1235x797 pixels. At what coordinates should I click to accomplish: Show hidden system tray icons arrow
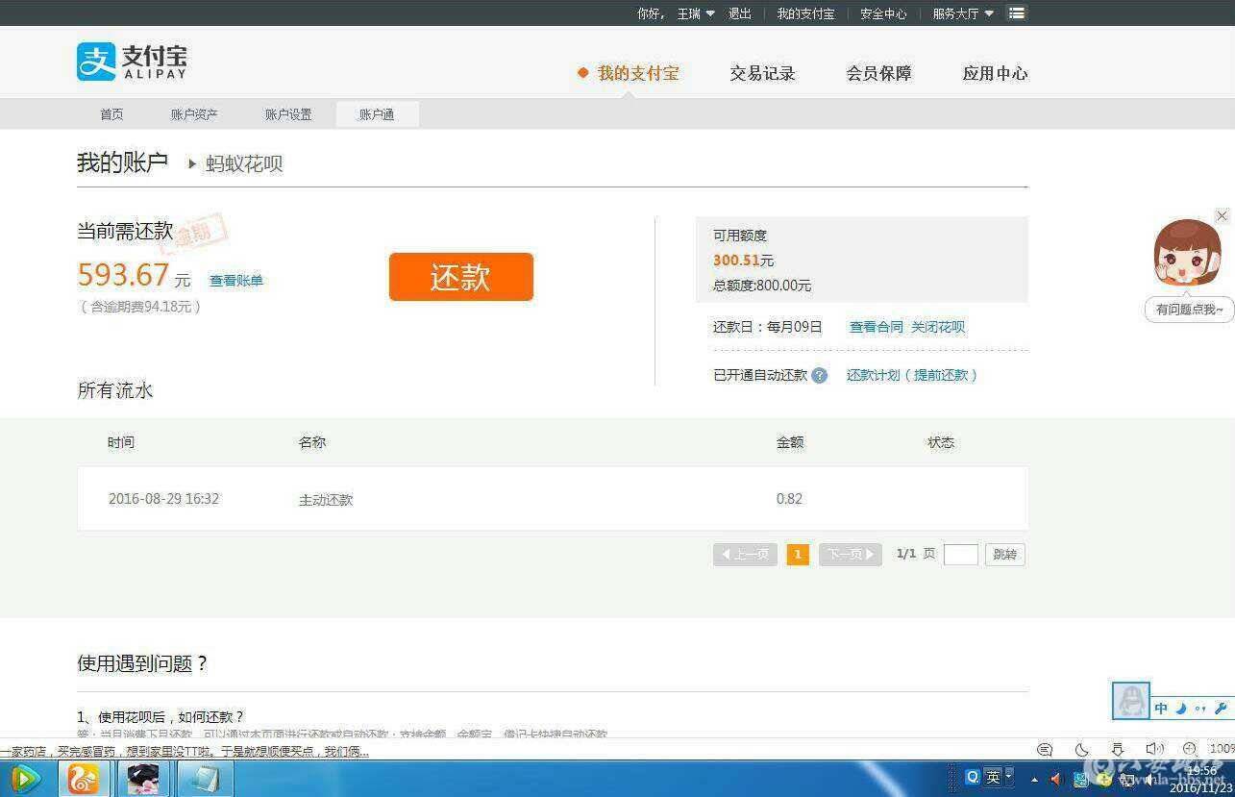pyautogui.click(x=1034, y=779)
